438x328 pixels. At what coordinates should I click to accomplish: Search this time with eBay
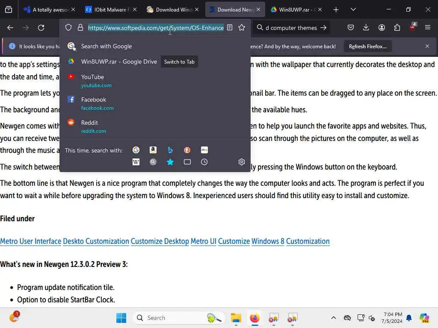click(204, 150)
